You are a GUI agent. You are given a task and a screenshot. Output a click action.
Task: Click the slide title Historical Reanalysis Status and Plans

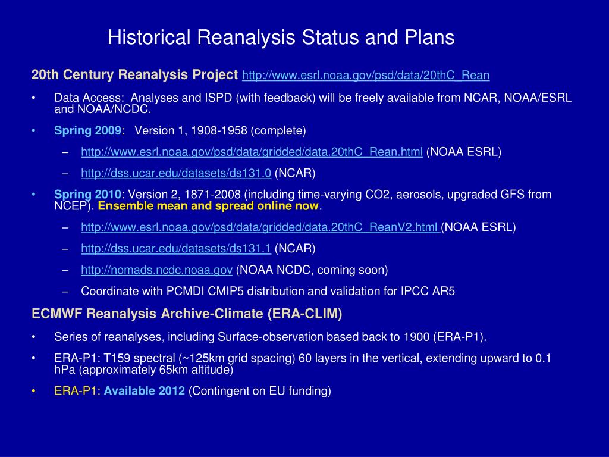pyautogui.click(x=281, y=37)
